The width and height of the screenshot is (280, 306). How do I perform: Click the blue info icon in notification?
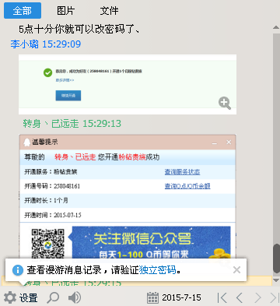(x=18, y=270)
